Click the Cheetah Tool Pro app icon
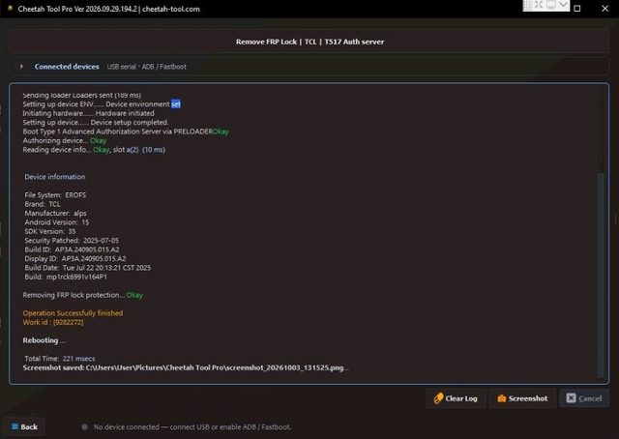This screenshot has height=439, width=619. (10, 9)
